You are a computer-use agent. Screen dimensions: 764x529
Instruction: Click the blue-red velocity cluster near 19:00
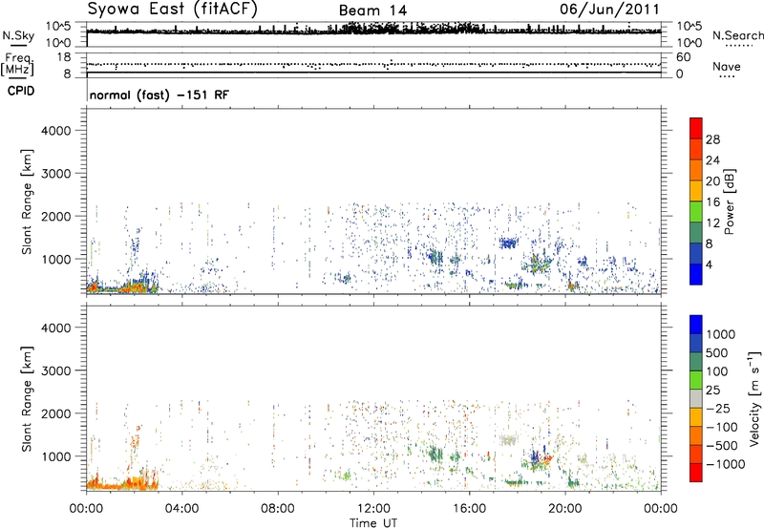point(541,458)
